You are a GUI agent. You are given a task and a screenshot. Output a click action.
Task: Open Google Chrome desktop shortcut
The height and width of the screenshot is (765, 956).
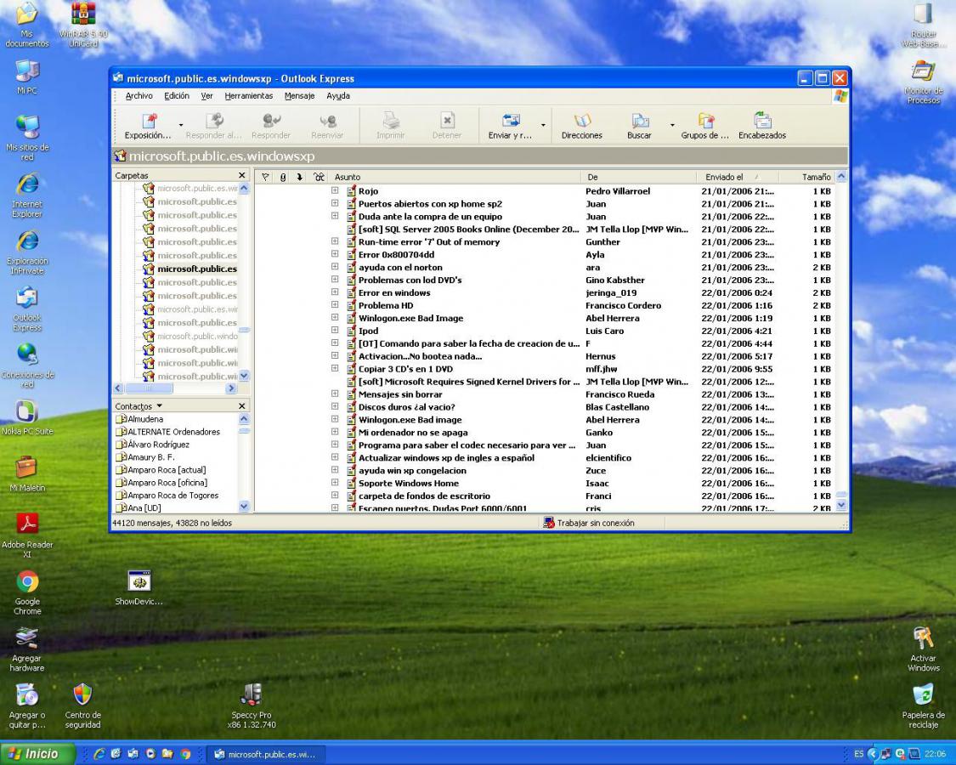(x=27, y=583)
